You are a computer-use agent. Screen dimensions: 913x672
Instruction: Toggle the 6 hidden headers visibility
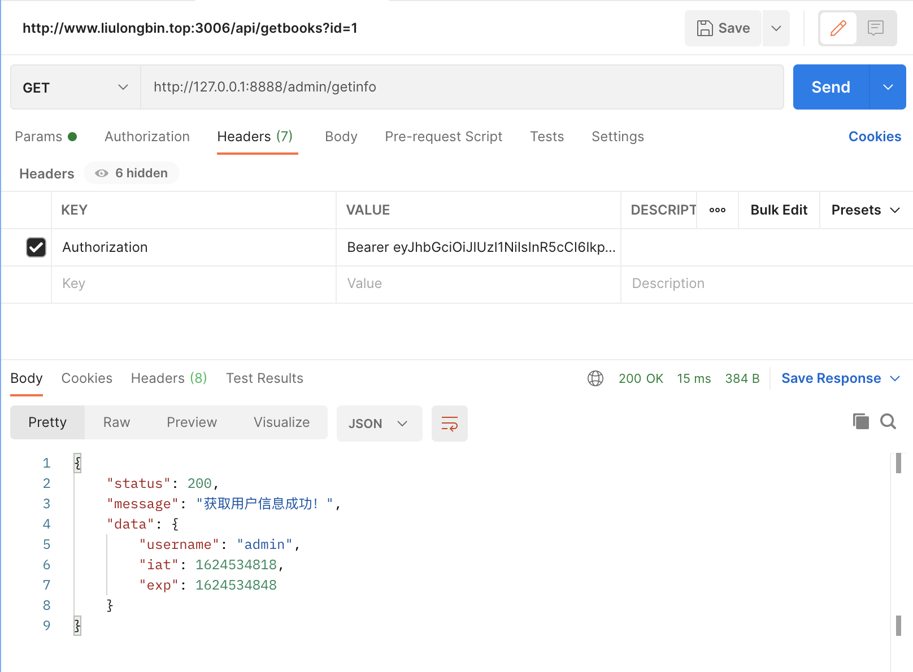click(x=132, y=173)
